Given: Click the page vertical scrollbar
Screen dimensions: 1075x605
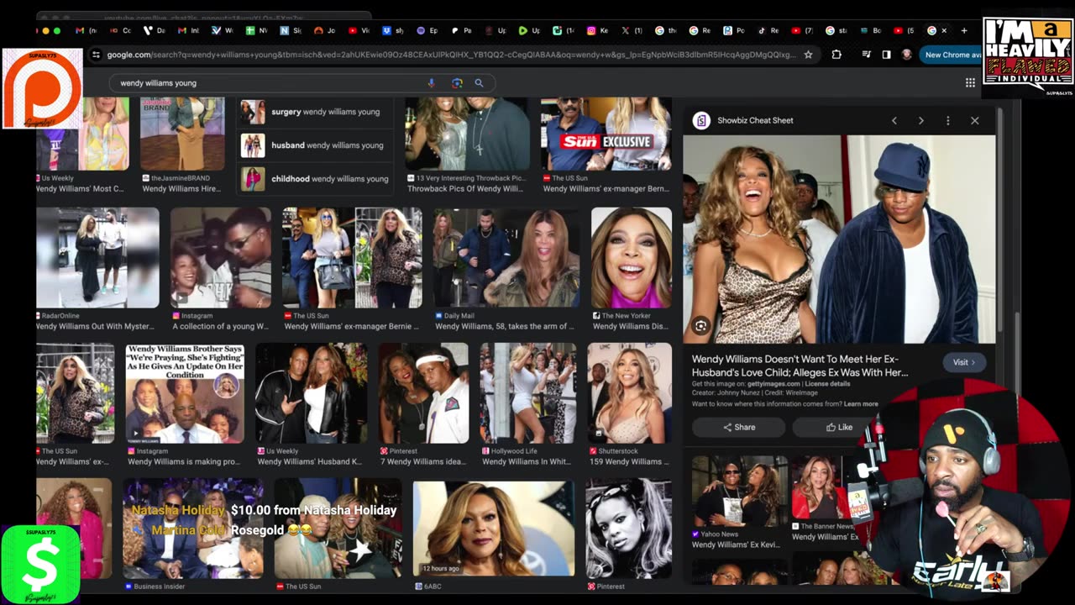Looking at the screenshot, I should [1015, 353].
